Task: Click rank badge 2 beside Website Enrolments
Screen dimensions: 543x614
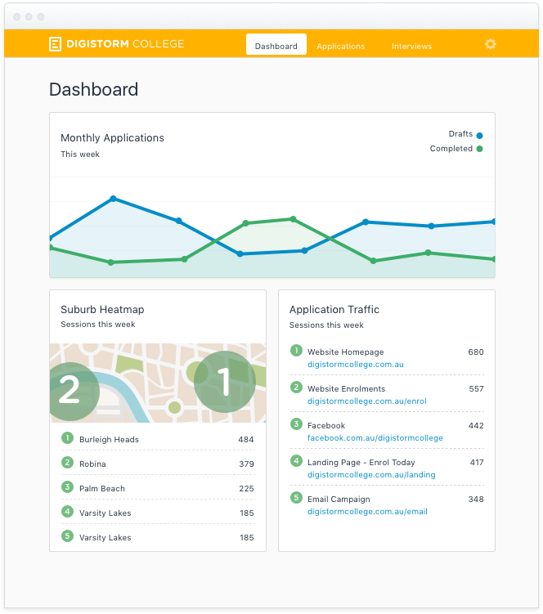Action: coord(296,388)
